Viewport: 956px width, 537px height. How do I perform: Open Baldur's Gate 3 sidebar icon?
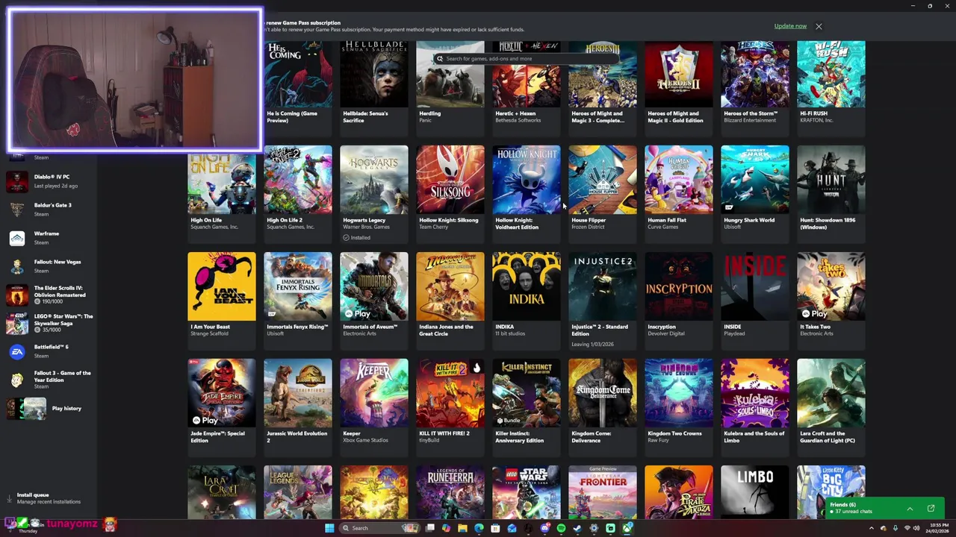17,210
